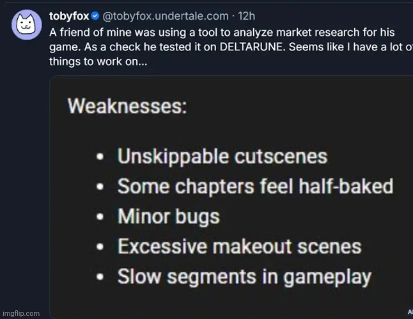Click the 'Unskippable cutscenes' line
This screenshot has width=413, height=319.
tap(222, 158)
